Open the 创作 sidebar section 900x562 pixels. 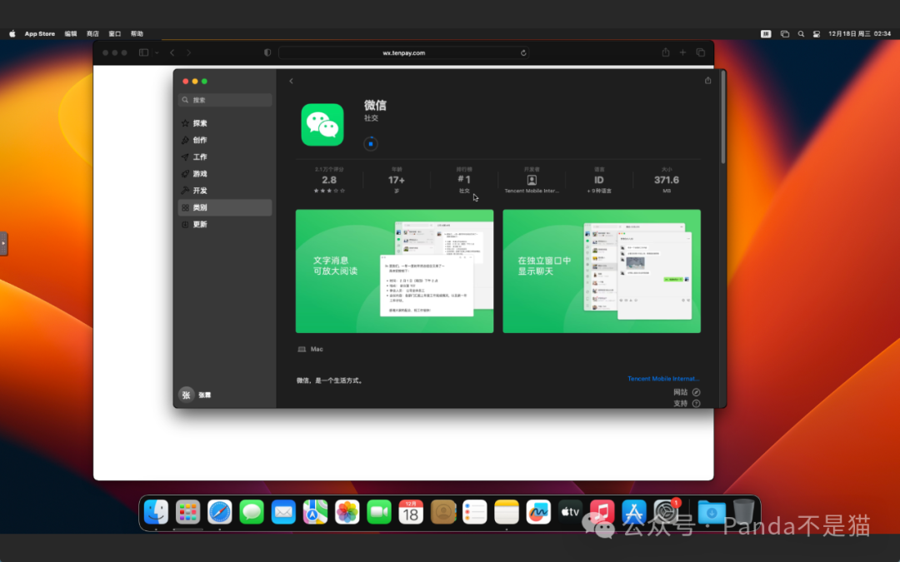tap(225, 140)
